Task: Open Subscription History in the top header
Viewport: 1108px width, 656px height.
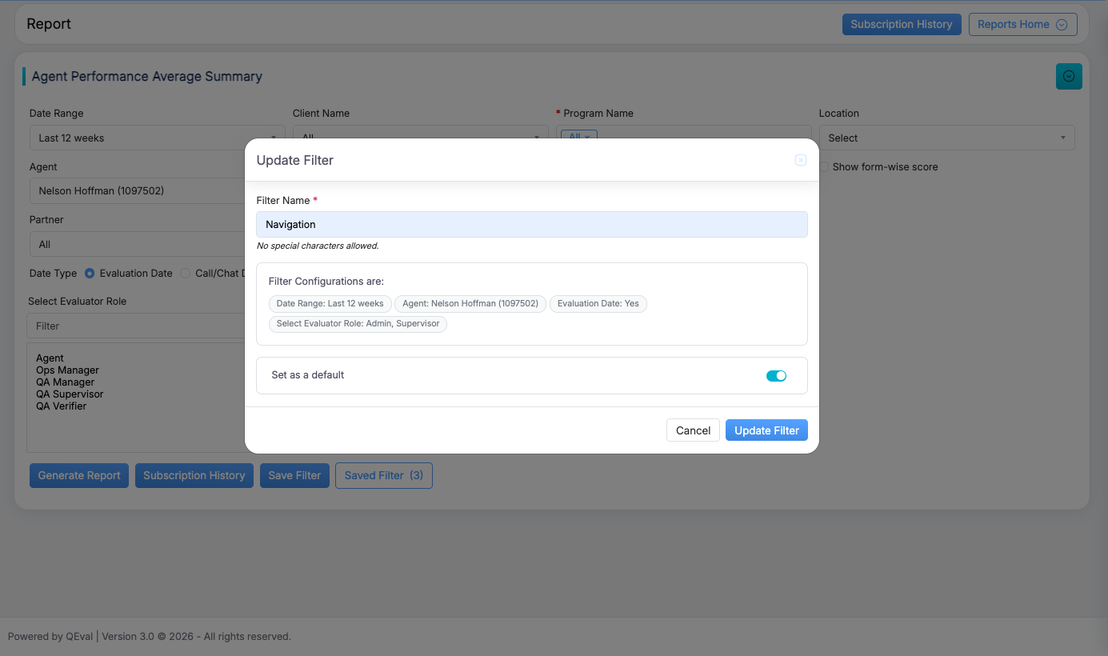Action: pyautogui.click(x=901, y=25)
